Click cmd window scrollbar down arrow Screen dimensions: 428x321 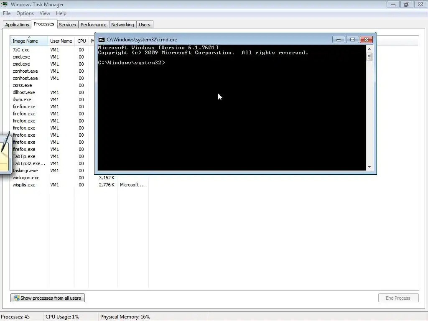coord(369,167)
